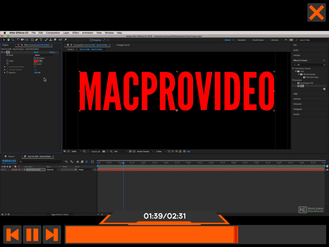The image size is (329, 247).
Task: Select the Zoom magnifier tool
Action: point(13,40)
